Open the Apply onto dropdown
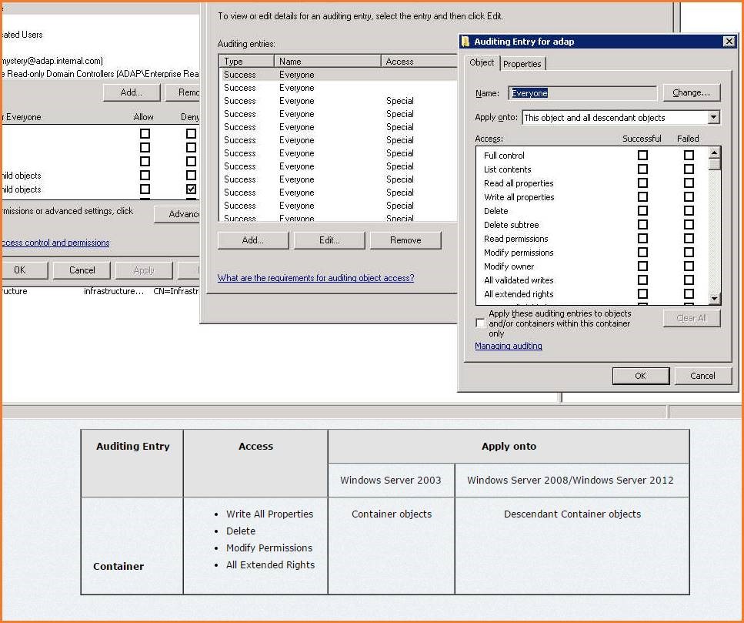The height and width of the screenshot is (623, 744). 714,117
